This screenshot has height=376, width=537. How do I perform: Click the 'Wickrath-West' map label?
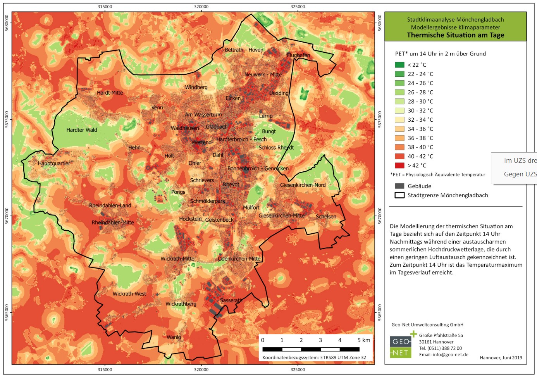(x=129, y=294)
